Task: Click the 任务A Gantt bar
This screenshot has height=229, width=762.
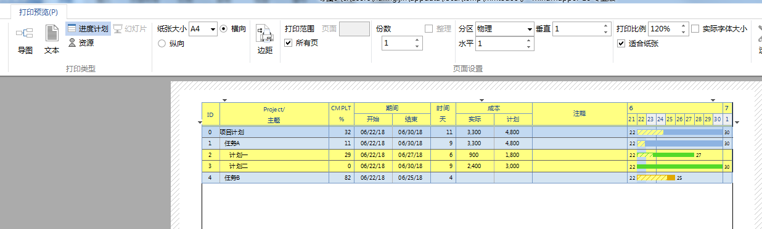Action: [679, 143]
